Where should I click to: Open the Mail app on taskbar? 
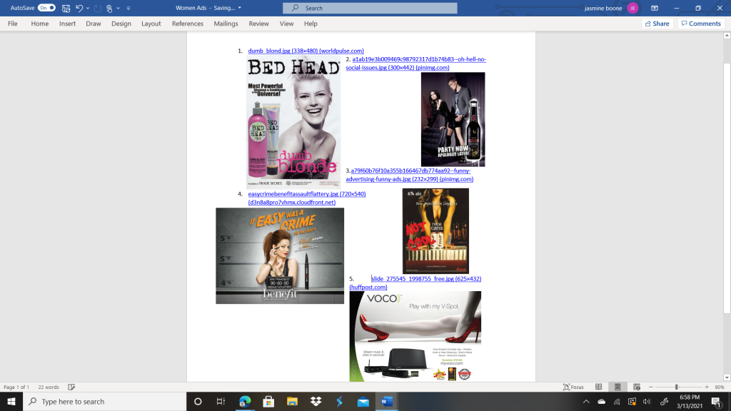click(363, 401)
